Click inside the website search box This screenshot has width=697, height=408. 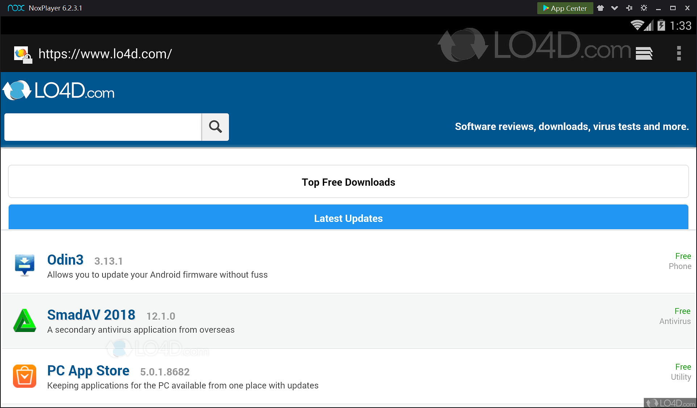[103, 127]
